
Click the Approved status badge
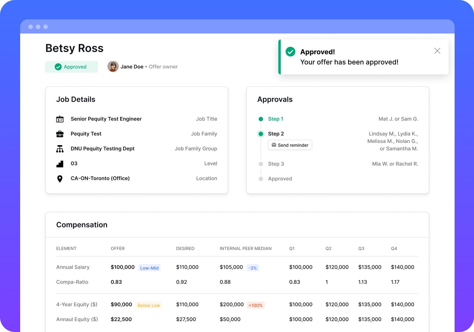point(71,67)
